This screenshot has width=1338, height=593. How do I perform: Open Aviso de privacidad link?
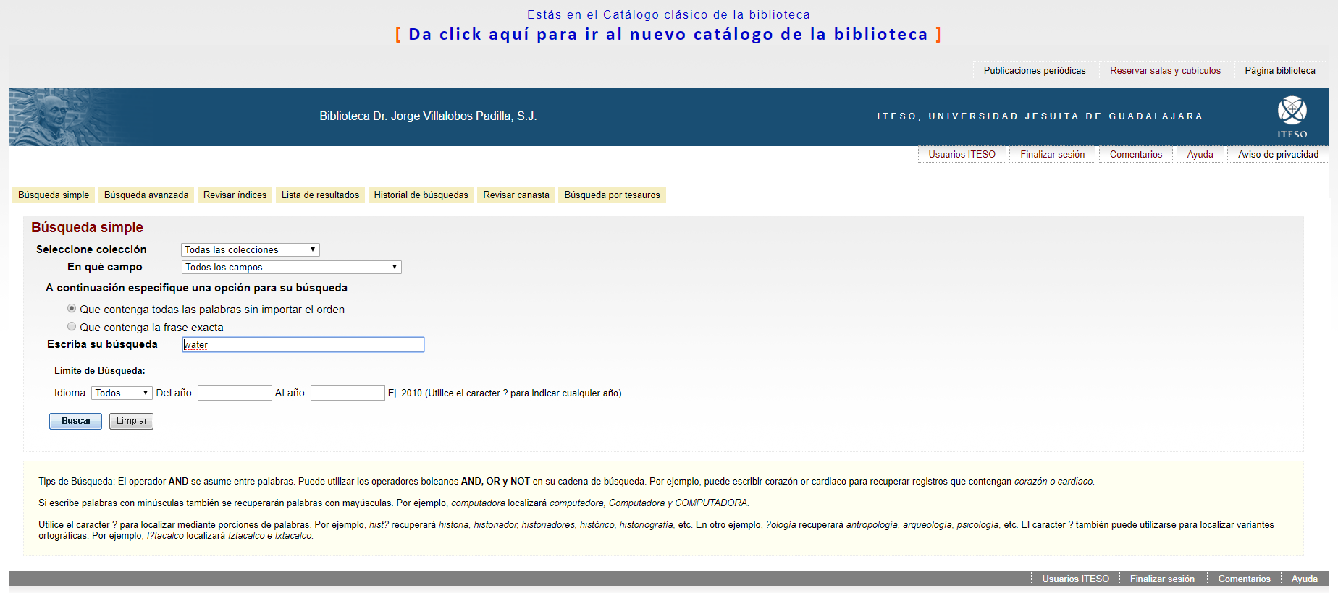1278,154
